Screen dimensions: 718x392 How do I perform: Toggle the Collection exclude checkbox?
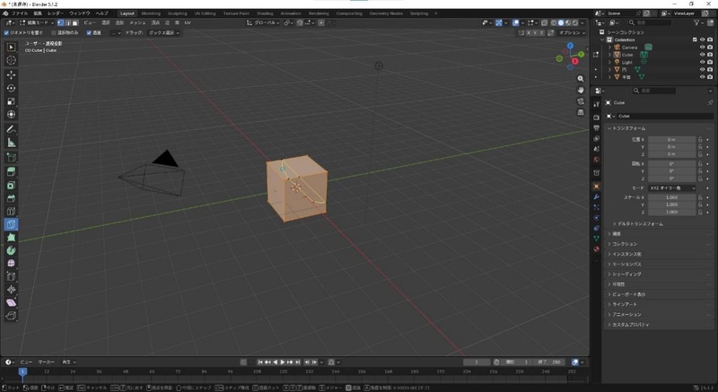point(695,39)
